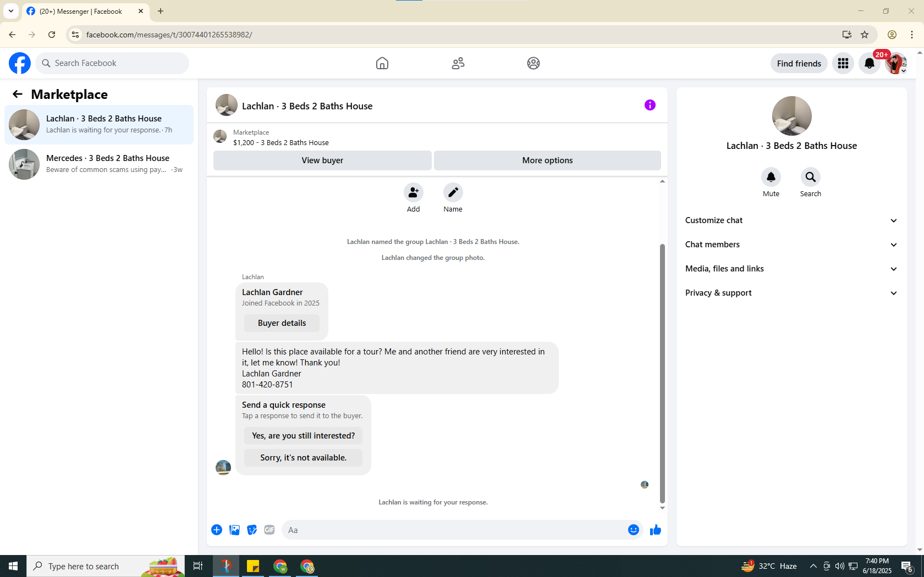
Task: Attach a photo file to the message
Action: pos(234,530)
